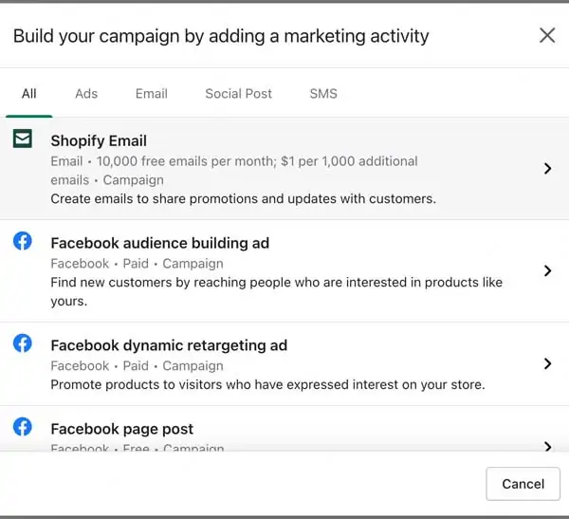569x519 pixels.
Task: Expand Shopify Email with its chevron arrow
Action: tap(547, 169)
